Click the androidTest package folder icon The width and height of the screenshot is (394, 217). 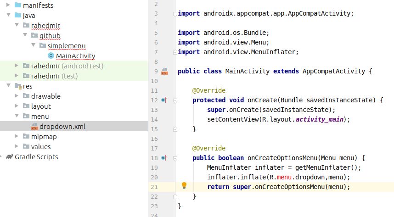[26, 66]
